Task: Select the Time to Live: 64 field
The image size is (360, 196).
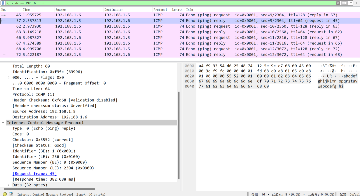Action: (31, 89)
